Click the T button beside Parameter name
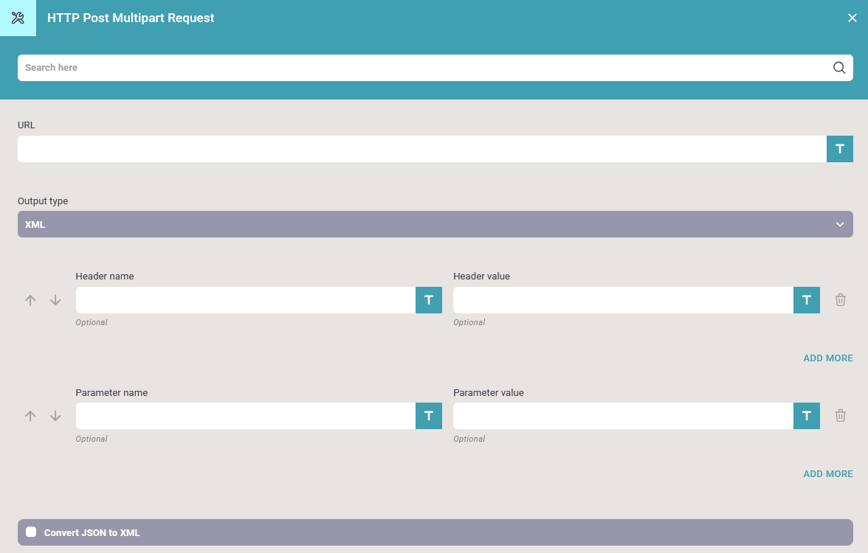Image resolution: width=868 pixels, height=553 pixels. point(428,416)
